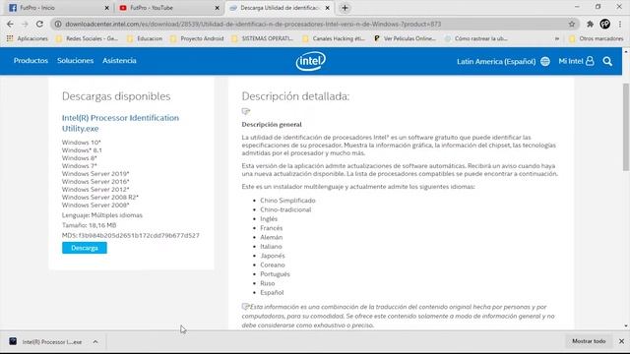Open the Cómo rastrear la ub... bookmark
The image size is (630, 354).
pyautogui.click(x=476, y=38)
